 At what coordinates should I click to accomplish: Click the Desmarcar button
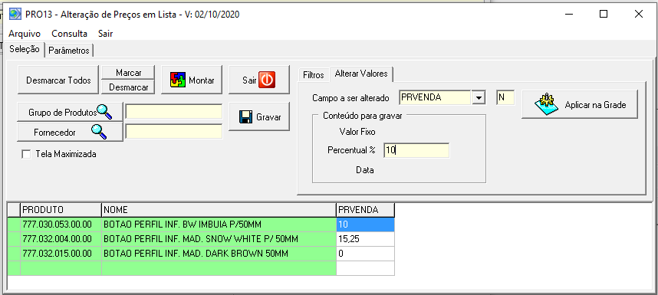click(128, 87)
